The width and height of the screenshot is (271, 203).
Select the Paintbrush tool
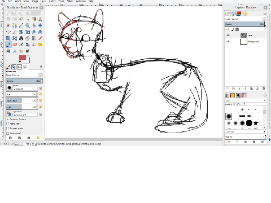click(x=8, y=45)
